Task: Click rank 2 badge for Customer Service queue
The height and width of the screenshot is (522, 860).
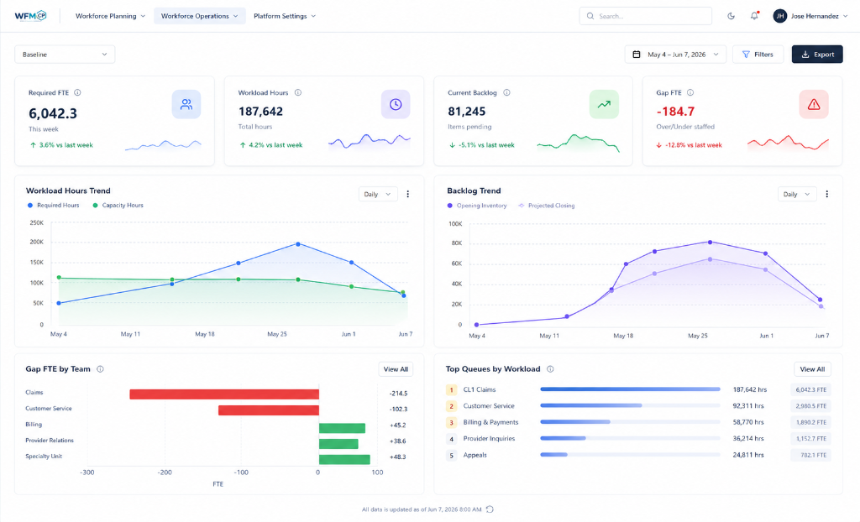Action: [451, 406]
